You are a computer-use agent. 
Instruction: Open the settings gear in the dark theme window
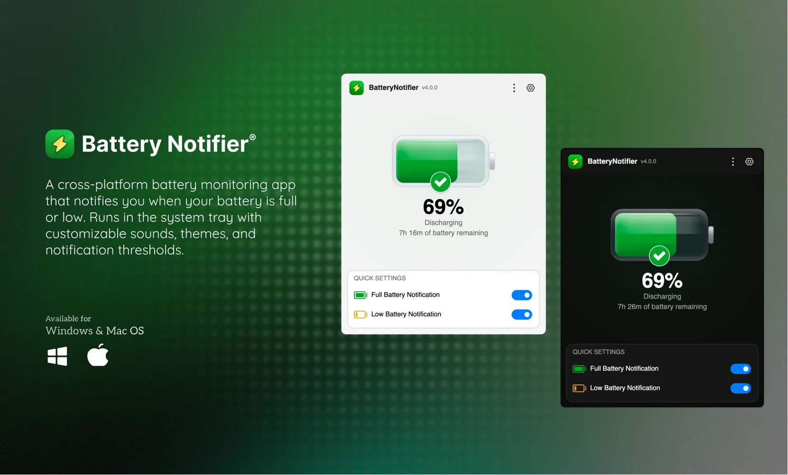tap(750, 161)
